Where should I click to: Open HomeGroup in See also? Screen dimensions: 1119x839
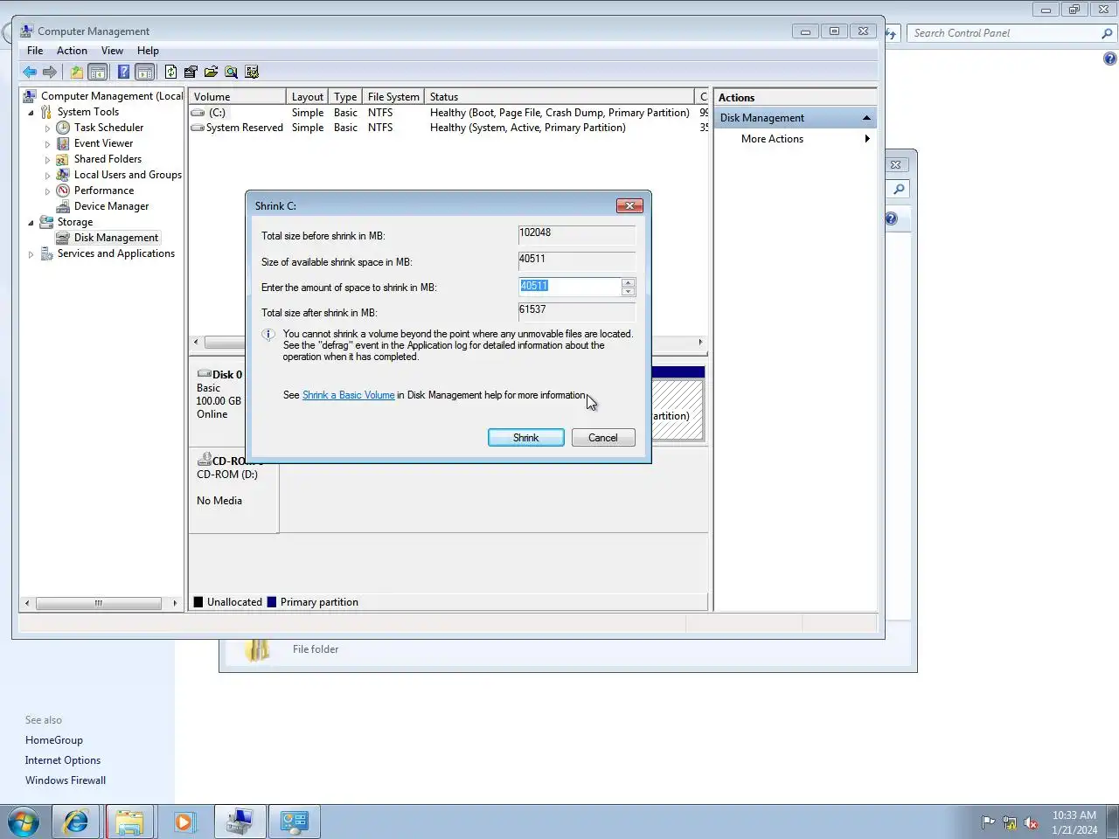pos(54,740)
